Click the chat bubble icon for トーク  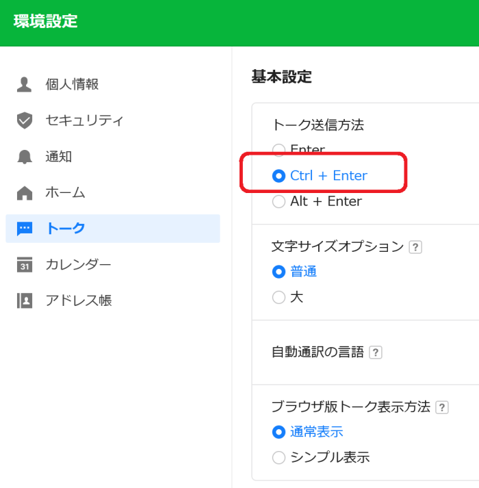[x=24, y=229]
